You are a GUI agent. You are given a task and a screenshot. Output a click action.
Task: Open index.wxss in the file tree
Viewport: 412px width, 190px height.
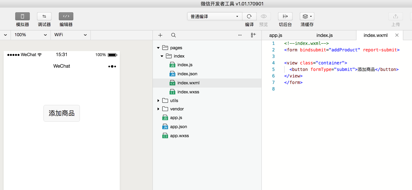[x=188, y=92]
